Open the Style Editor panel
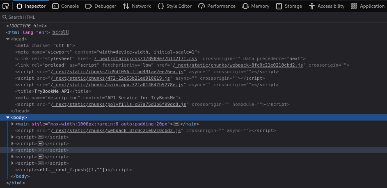Screen dimensions: 387x188 (x=174, y=6)
